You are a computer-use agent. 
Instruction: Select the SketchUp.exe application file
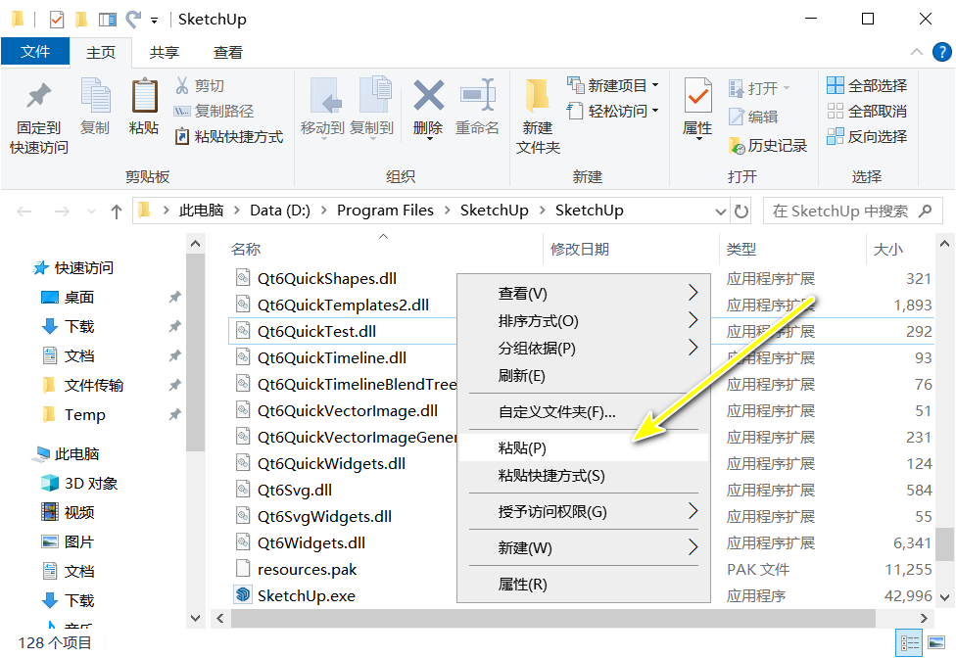[x=306, y=596]
